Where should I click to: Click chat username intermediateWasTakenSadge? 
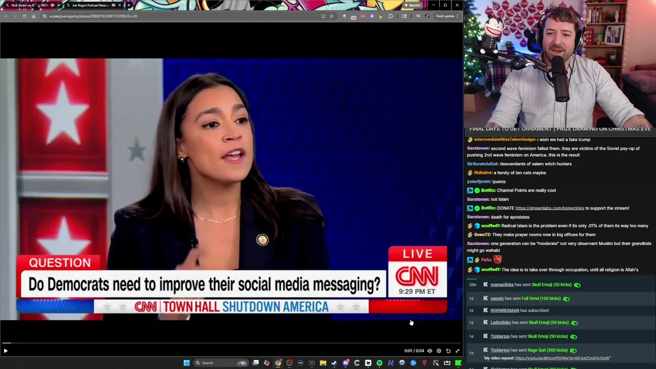tap(505, 139)
